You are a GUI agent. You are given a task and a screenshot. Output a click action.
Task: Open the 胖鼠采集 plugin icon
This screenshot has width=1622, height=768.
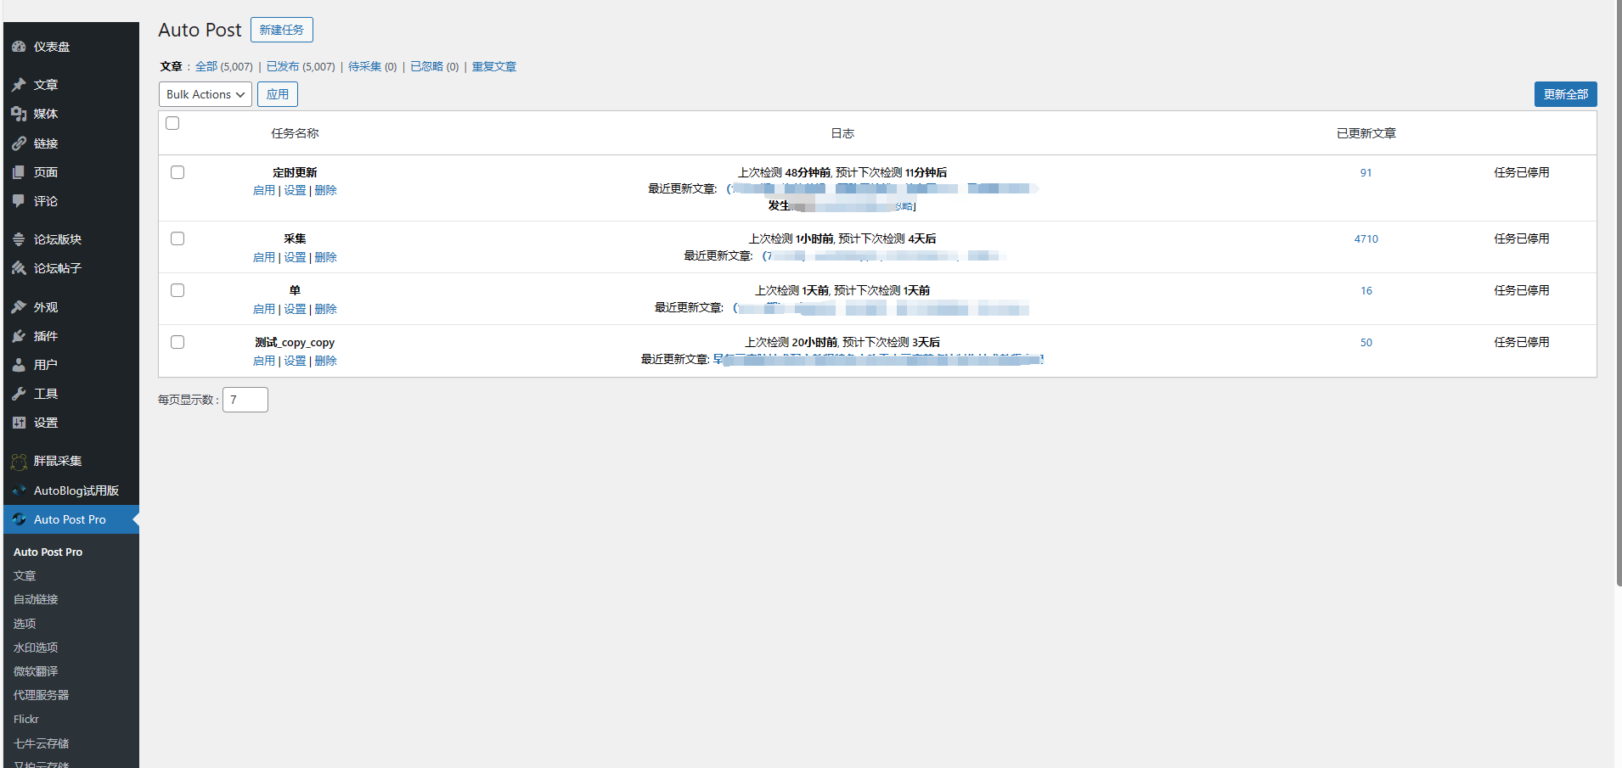click(19, 461)
